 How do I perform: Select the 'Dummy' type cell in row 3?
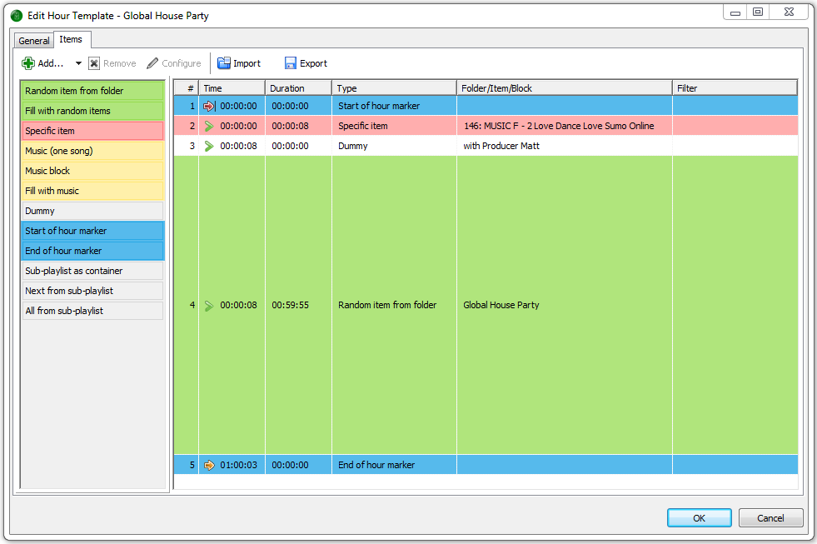click(x=395, y=146)
